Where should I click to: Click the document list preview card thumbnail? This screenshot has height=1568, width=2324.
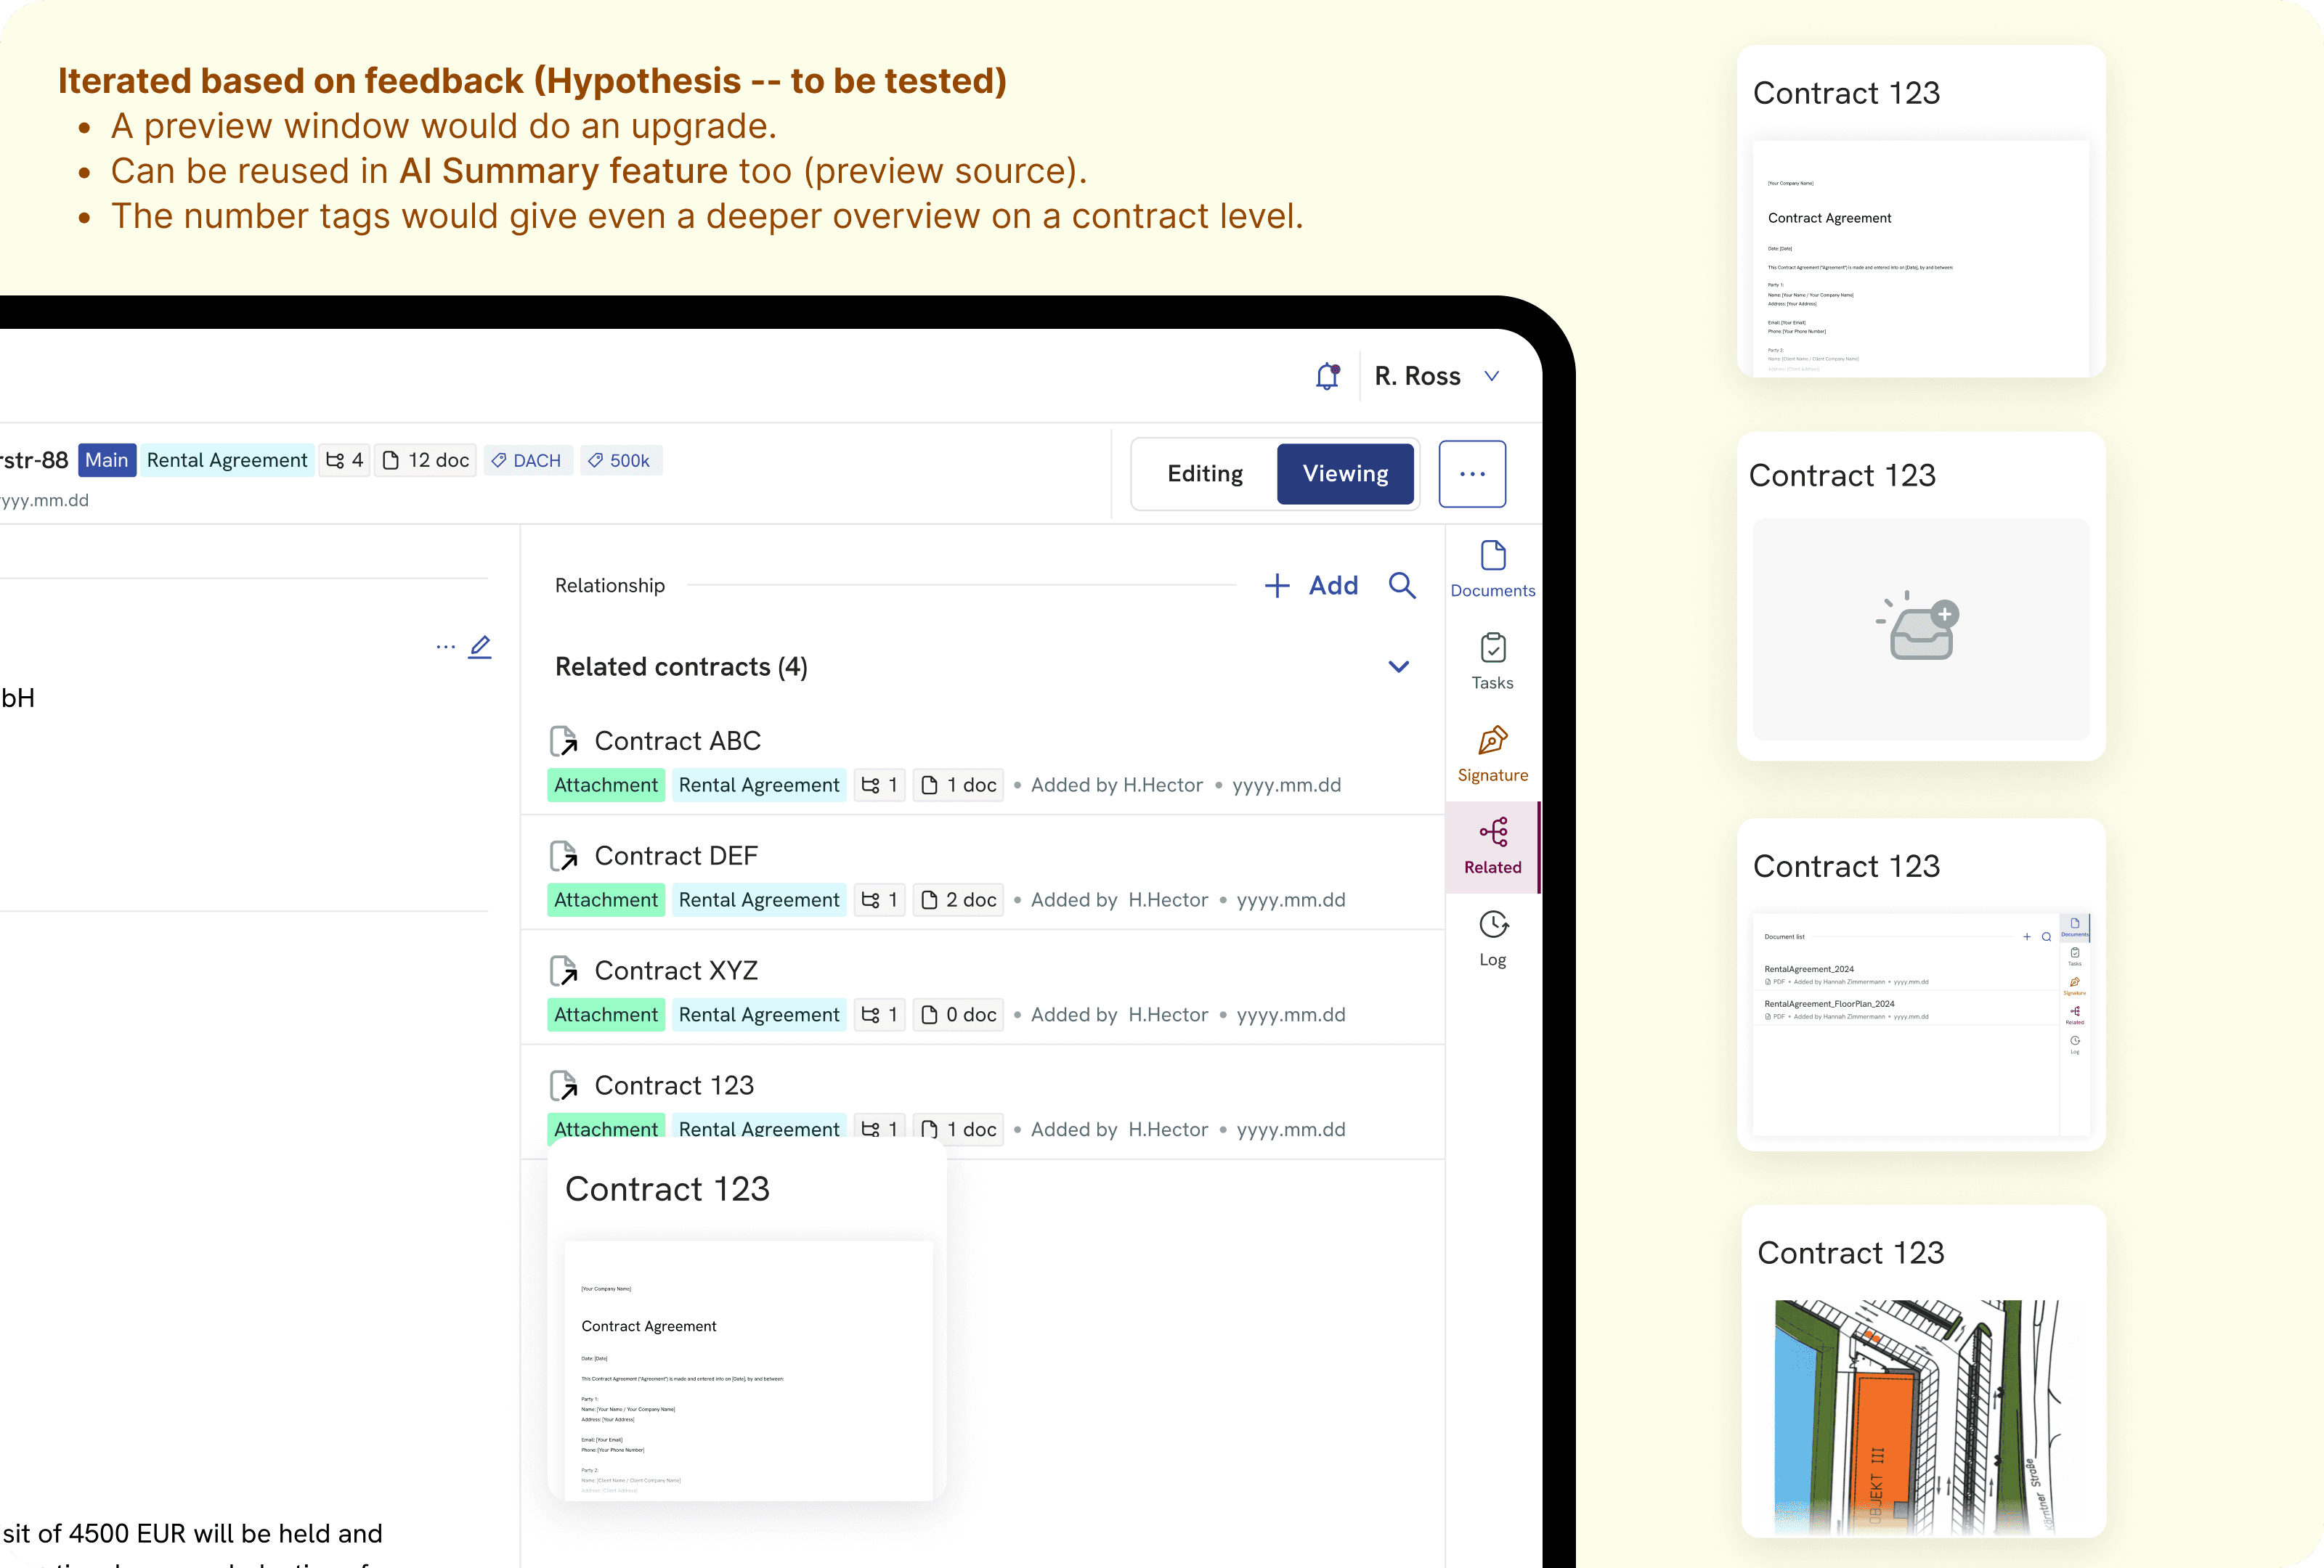click(x=1921, y=1024)
